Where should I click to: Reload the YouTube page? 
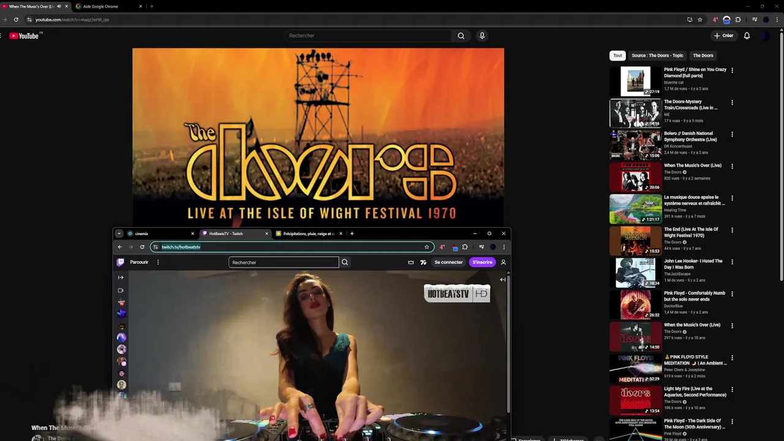[16, 20]
